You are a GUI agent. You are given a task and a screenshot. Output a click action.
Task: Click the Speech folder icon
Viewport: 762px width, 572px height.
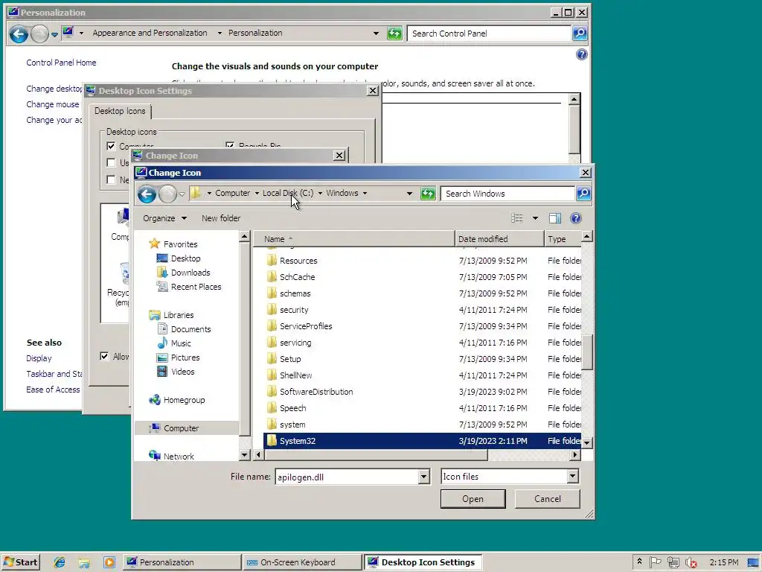[272, 407]
